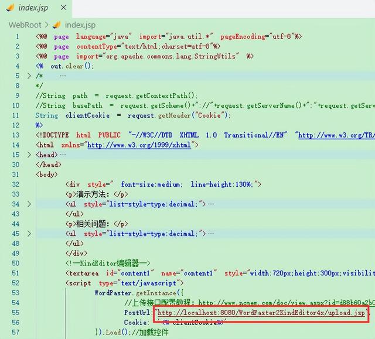The width and height of the screenshot is (375, 339).
Task: Click line number 55 in gutter
Action: (x=16, y=313)
